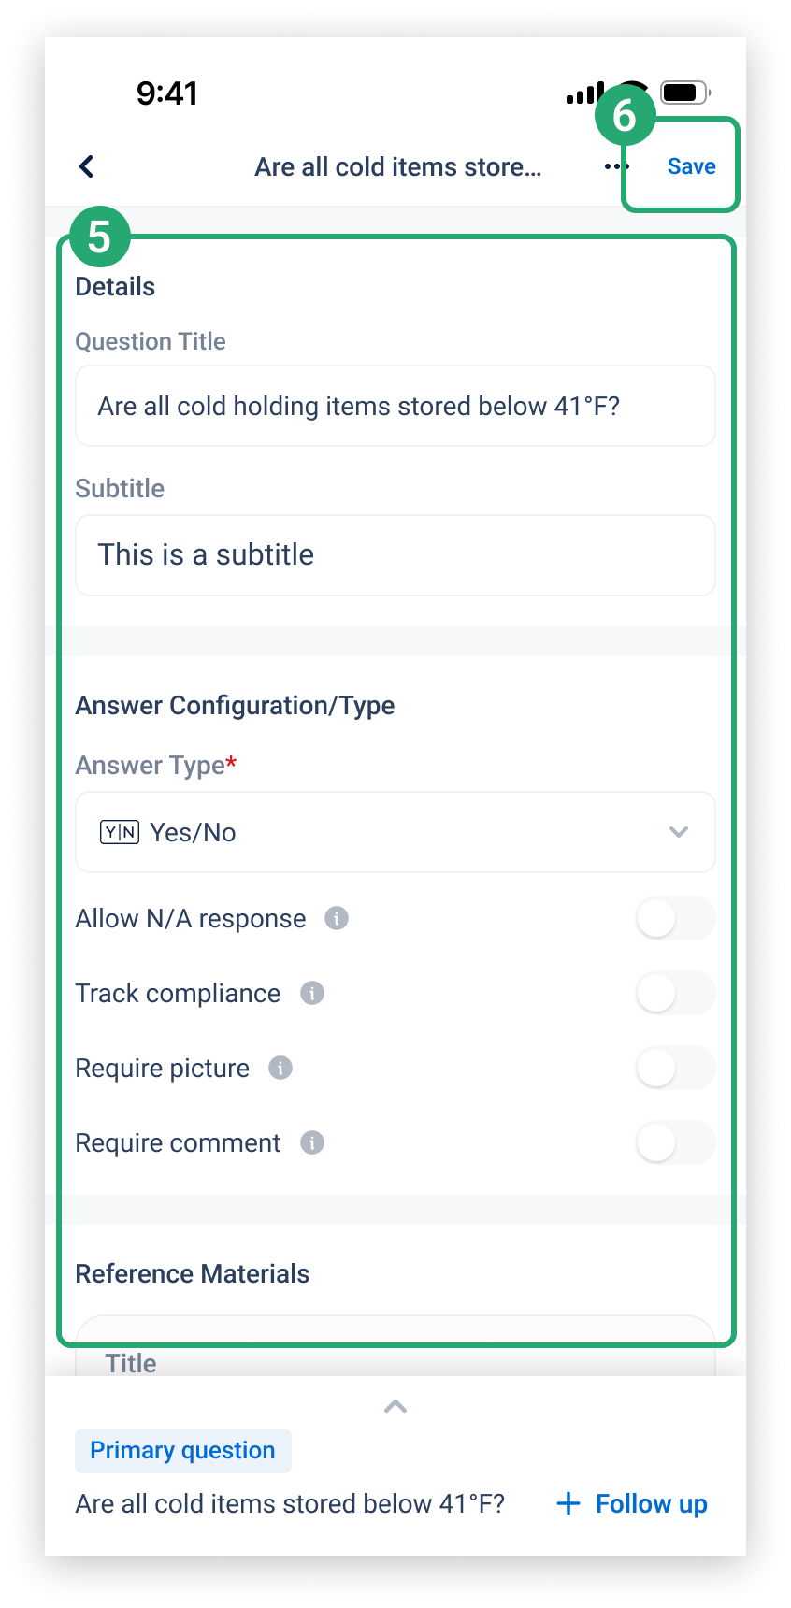Image resolution: width=791 pixels, height=1608 pixels.
Task: Select the Primary question tag
Action: 183,1450
